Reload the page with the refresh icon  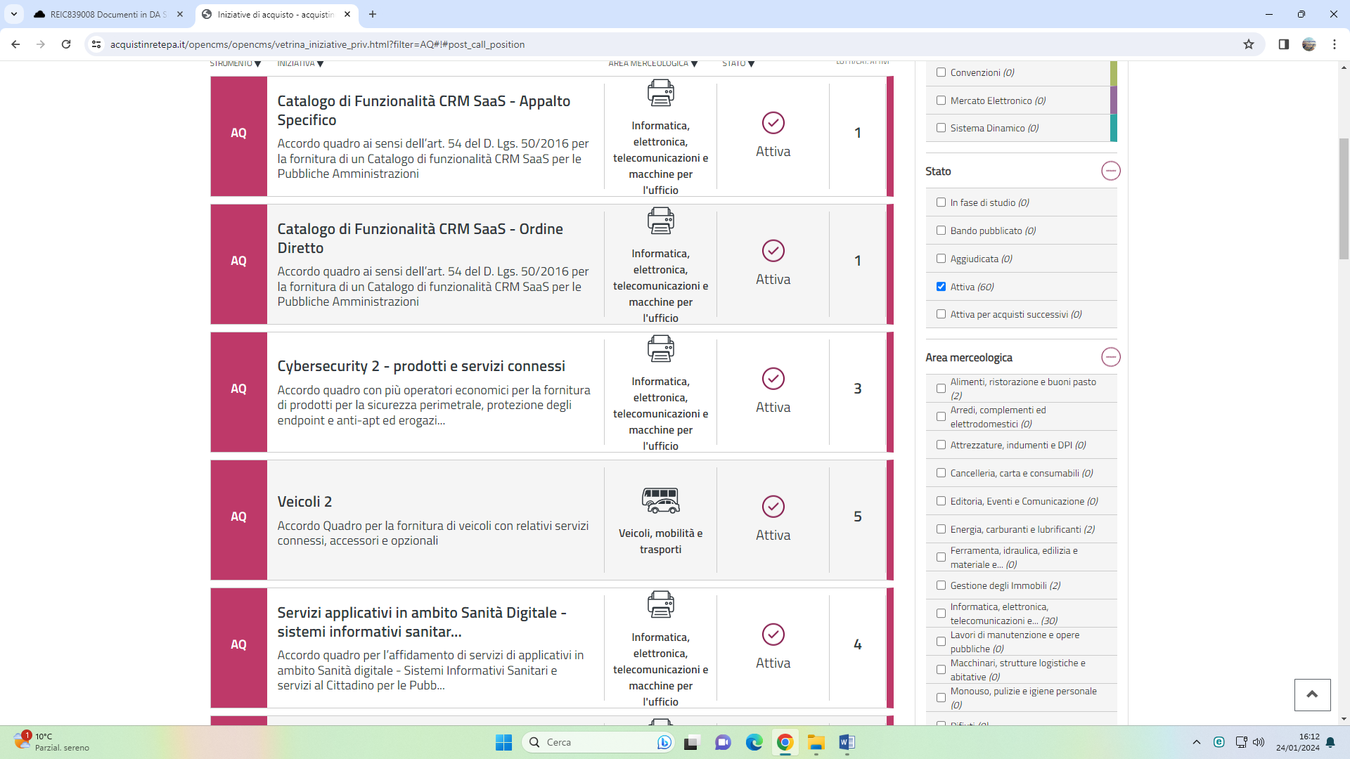pyautogui.click(x=66, y=44)
